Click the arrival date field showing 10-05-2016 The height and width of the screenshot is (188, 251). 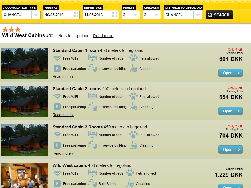tap(57, 15)
